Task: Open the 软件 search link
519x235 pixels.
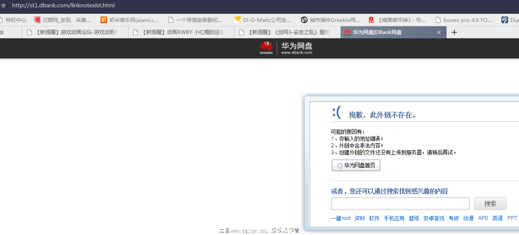Action: [x=375, y=218]
